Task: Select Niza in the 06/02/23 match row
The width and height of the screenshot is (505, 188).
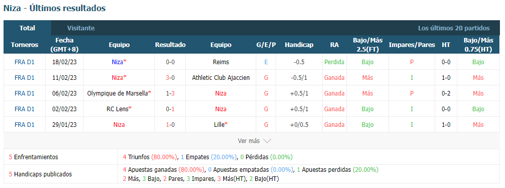Action: coord(221,93)
